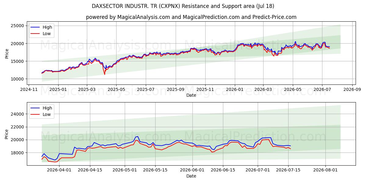Screen dimensions: 366x183
Task: Click the 2025-09 x-axis tick label
Action: [175, 90]
